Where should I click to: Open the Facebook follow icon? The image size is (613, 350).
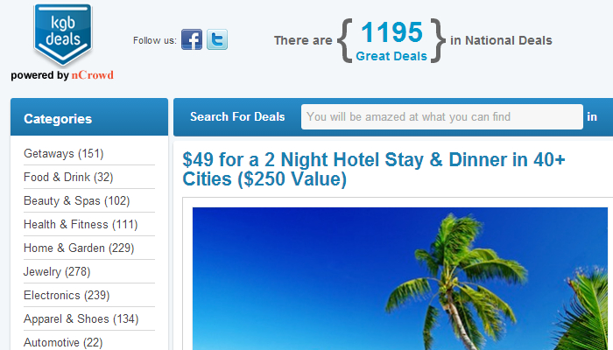192,39
